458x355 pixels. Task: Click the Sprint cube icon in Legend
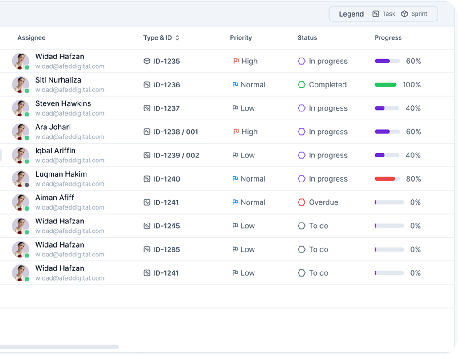point(405,14)
